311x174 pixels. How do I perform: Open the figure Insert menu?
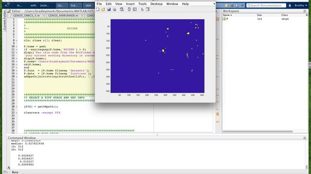(130, 4)
